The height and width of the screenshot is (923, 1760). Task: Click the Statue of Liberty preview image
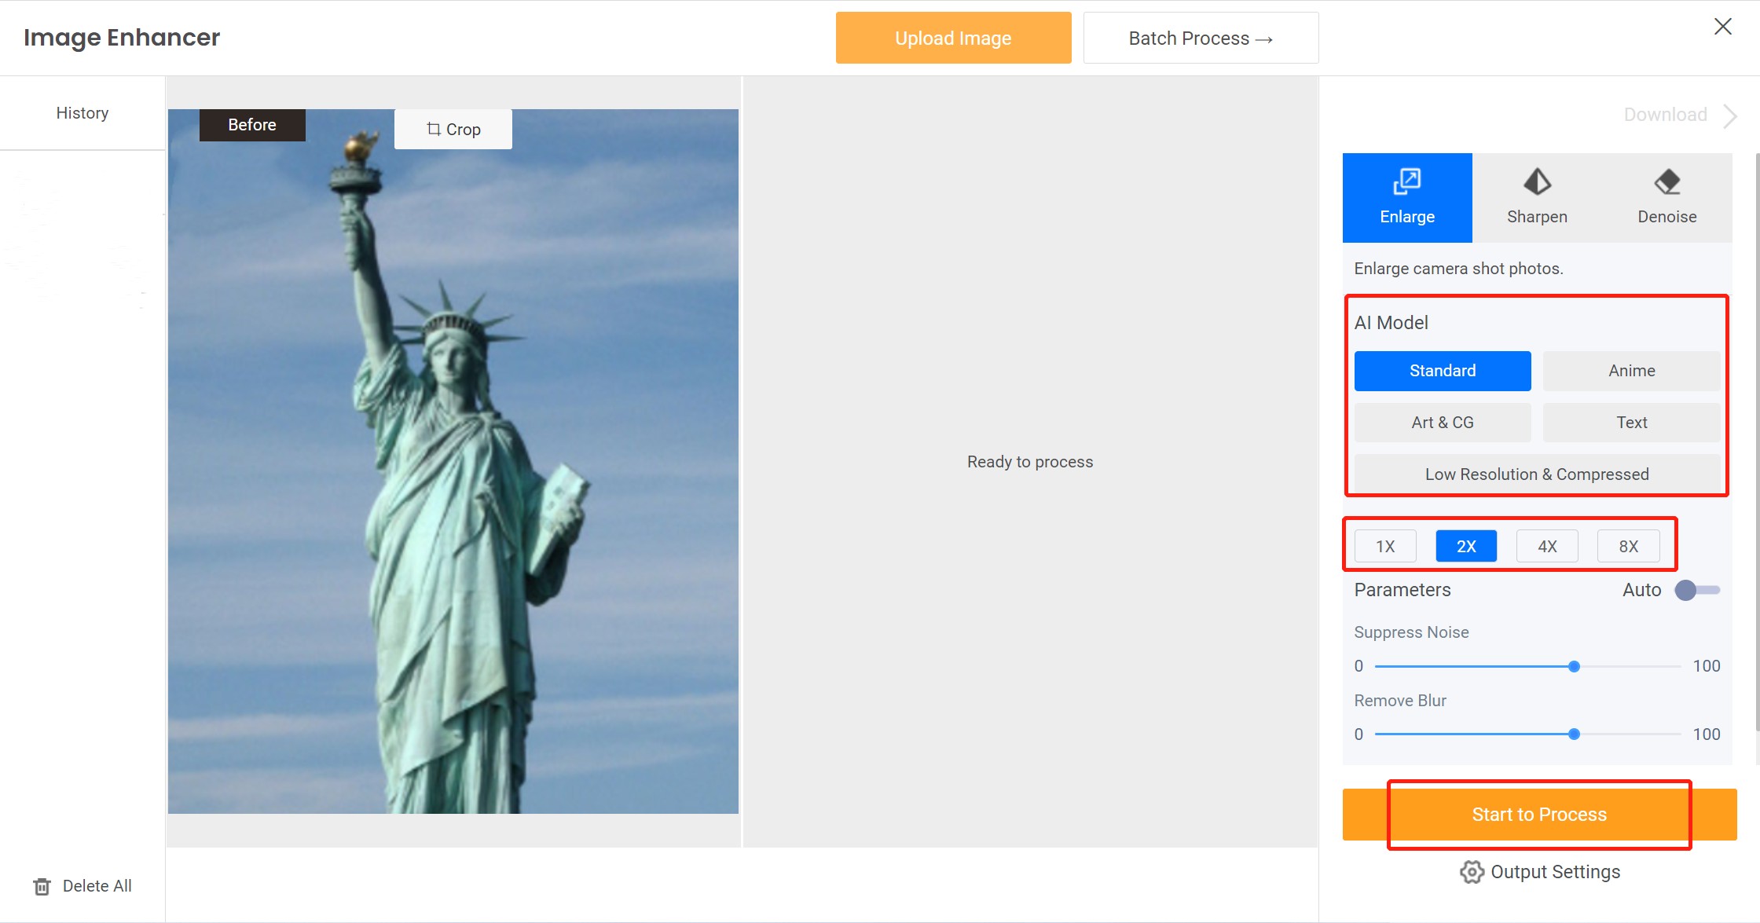pyautogui.click(x=453, y=461)
